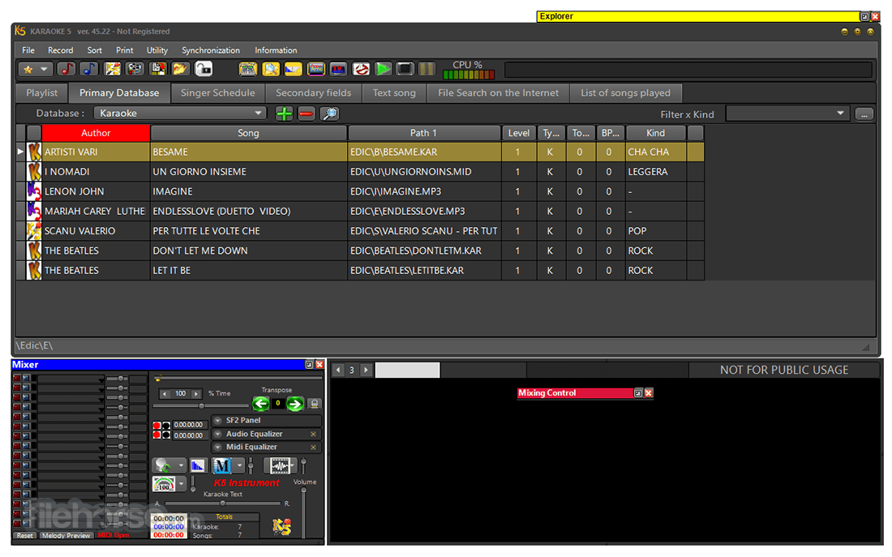The height and width of the screenshot is (557, 892).
Task: Click the ellipsis button beside Filter x Kind
Action: point(864,114)
